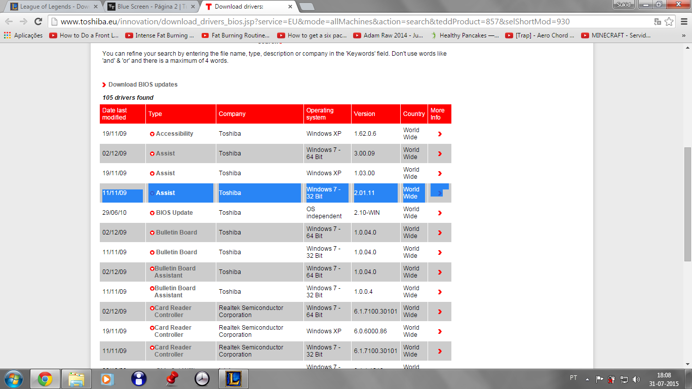Open More Info for Assist Windows 7 64 Bit
The width and height of the screenshot is (692, 389).
click(x=440, y=154)
